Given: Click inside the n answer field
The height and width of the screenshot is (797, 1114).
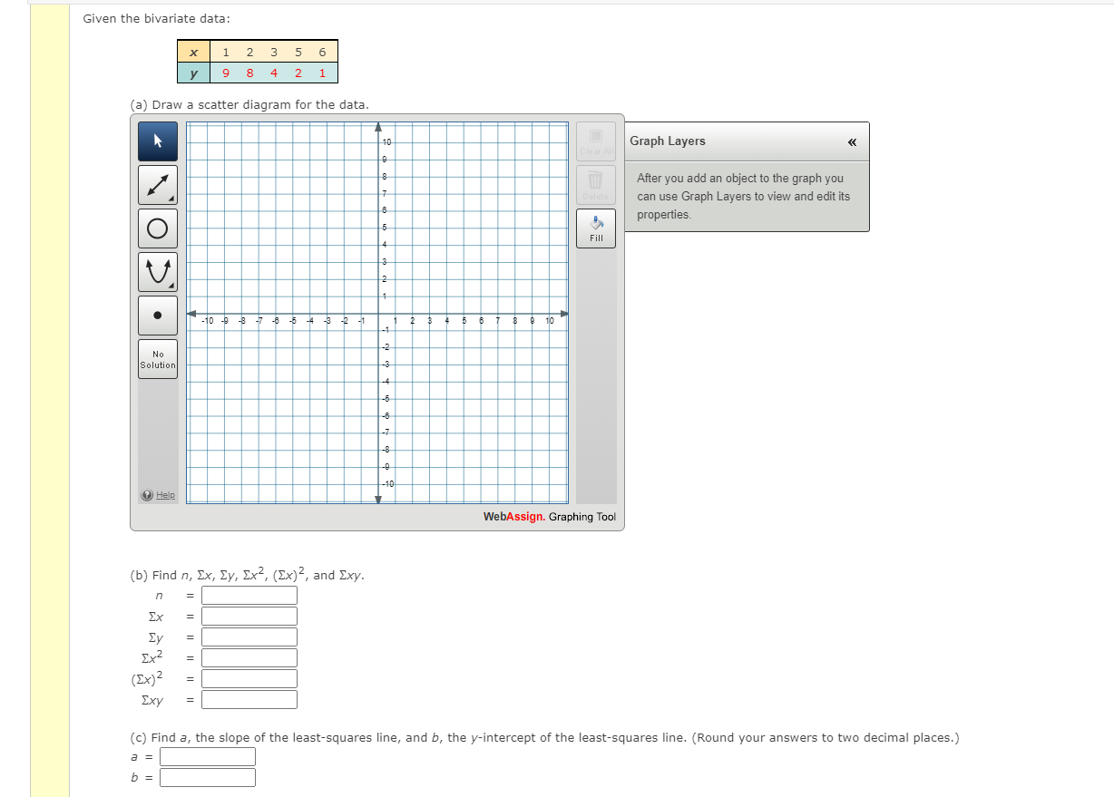Looking at the screenshot, I should pos(249,595).
